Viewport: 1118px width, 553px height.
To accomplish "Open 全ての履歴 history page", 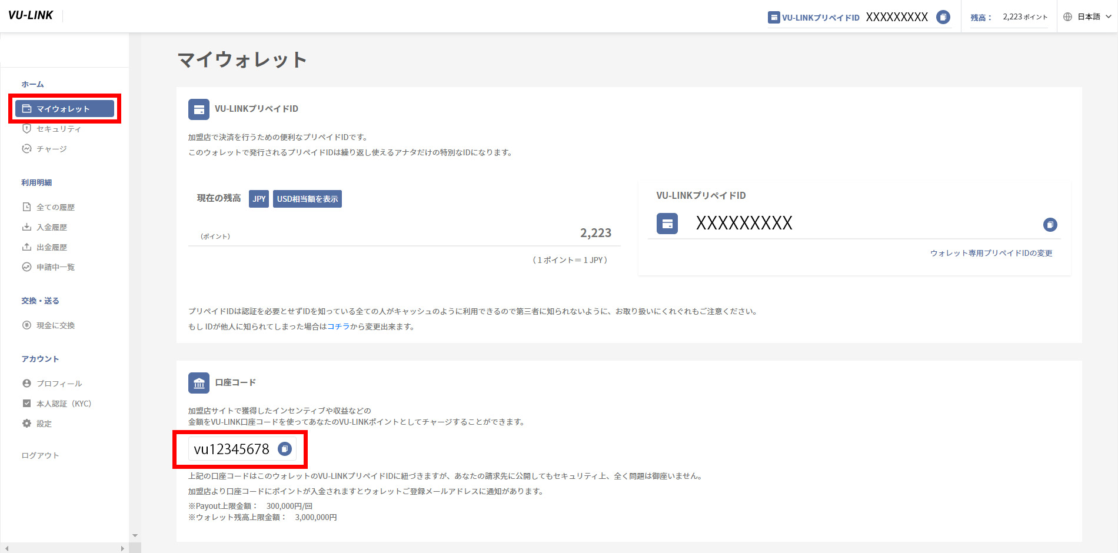I will click(x=55, y=207).
